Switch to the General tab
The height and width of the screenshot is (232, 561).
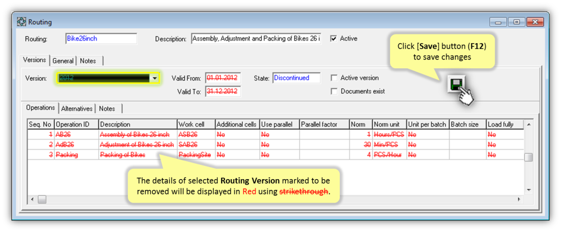click(x=63, y=61)
